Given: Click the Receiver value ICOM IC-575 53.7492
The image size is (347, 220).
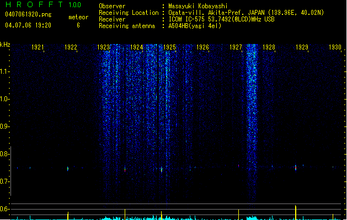Looking at the screenshot, I should (222, 19).
